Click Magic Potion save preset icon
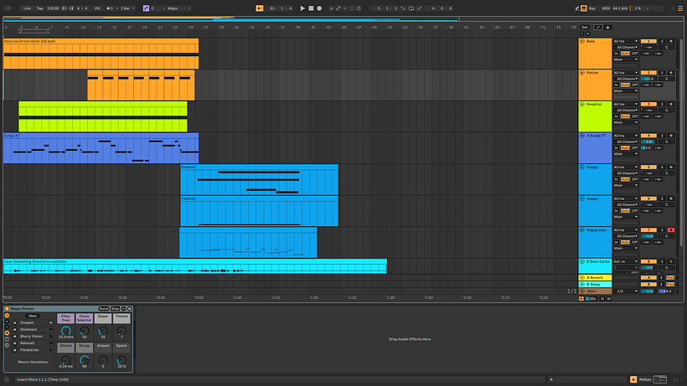This screenshot has height=386, width=687. tap(130, 308)
